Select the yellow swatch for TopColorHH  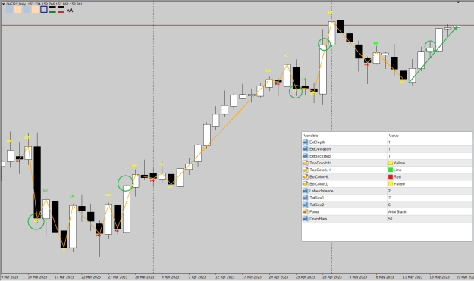point(391,163)
